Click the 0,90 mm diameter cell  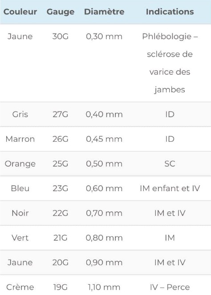click(x=104, y=262)
